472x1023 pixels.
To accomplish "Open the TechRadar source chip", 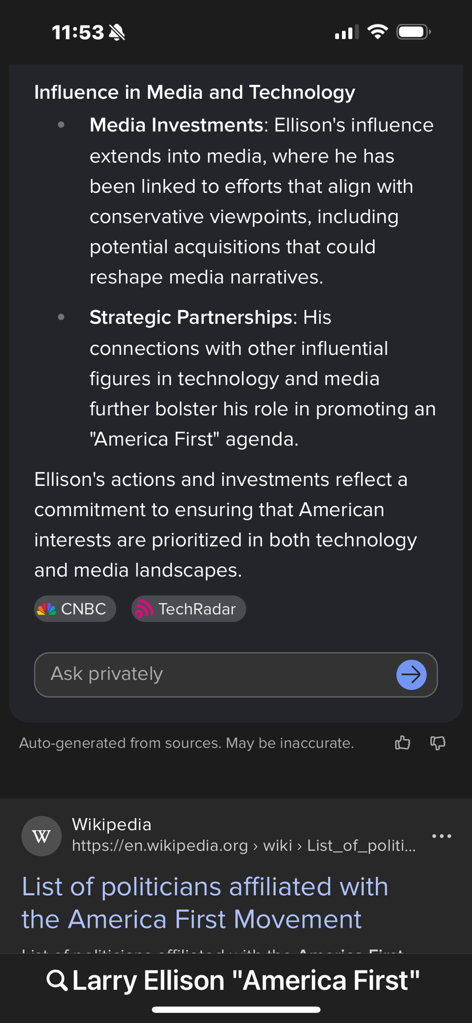I will click(x=189, y=609).
